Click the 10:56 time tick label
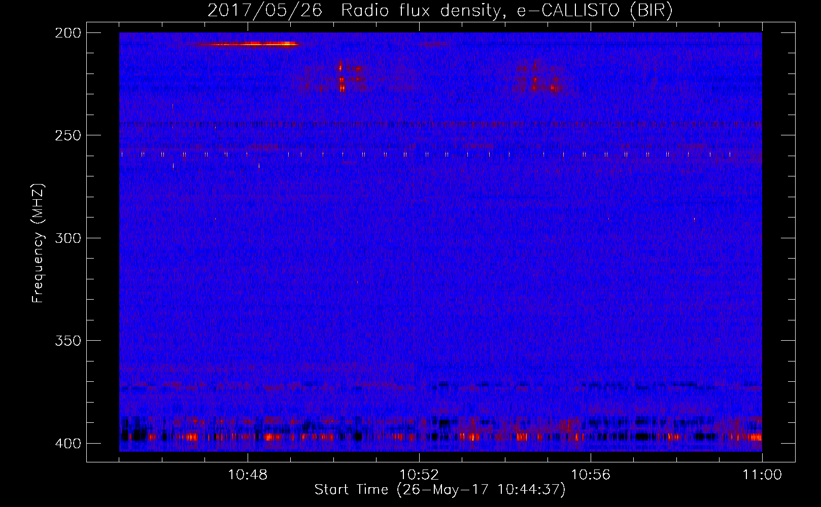The image size is (821, 507). [x=591, y=475]
